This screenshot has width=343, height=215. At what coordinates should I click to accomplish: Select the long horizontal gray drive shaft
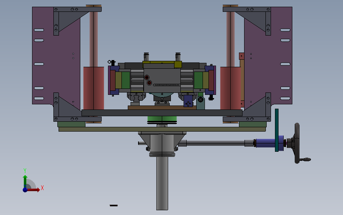[216, 143]
